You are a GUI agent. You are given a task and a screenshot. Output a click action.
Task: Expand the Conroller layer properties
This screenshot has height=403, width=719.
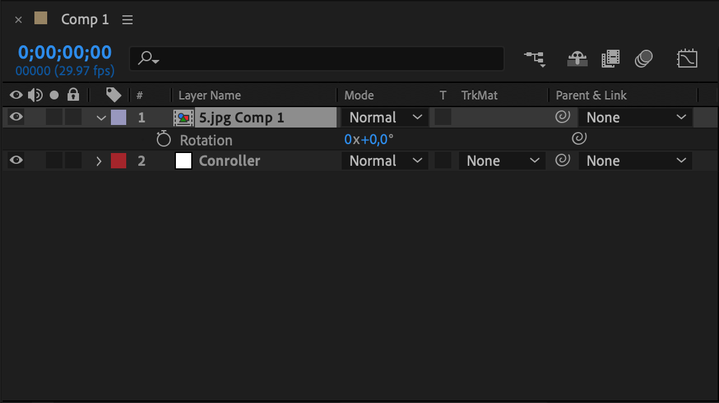(99, 161)
